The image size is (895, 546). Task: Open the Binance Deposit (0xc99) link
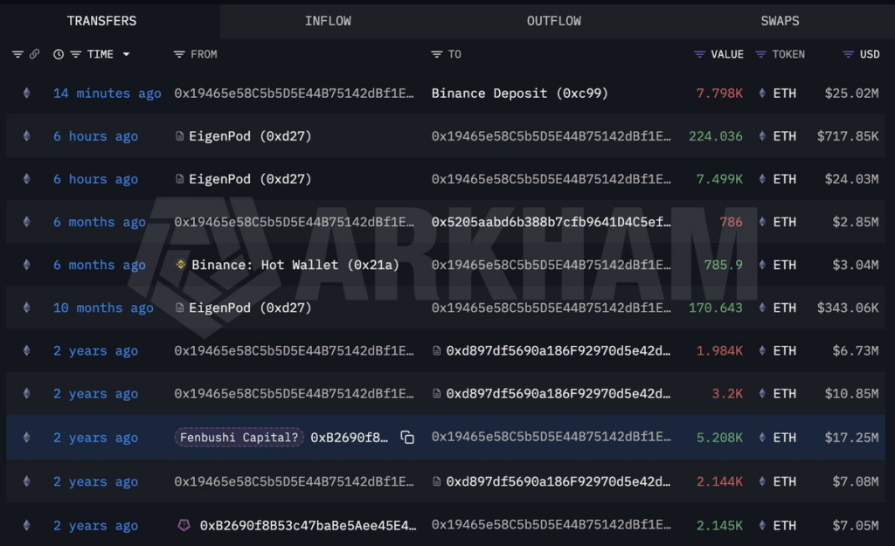pos(521,93)
